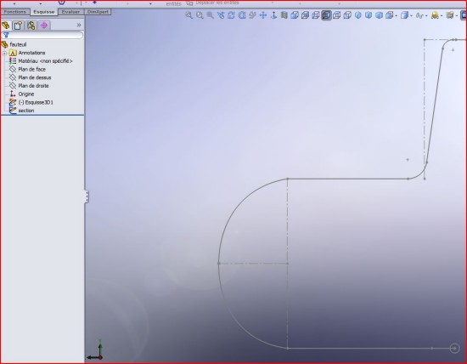The image size is (467, 364).
Task: Open dropdown arrow beside the yellow lights icon
Action: tap(442, 16)
